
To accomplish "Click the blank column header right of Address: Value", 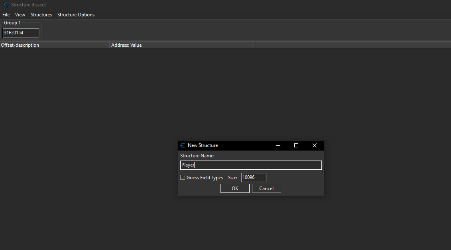I will (353, 45).
